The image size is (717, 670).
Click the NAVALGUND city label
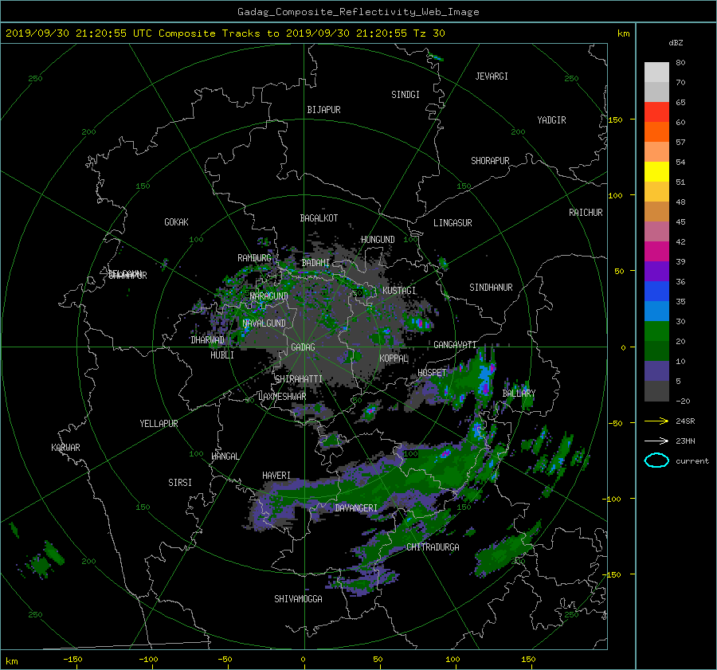[264, 323]
